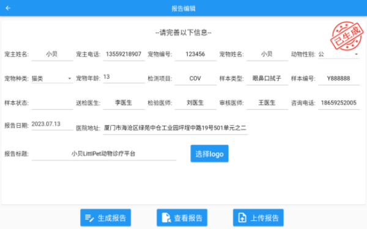Click the 报告日期 field 2023.07.13
The height and width of the screenshot is (229, 367).
52,125
